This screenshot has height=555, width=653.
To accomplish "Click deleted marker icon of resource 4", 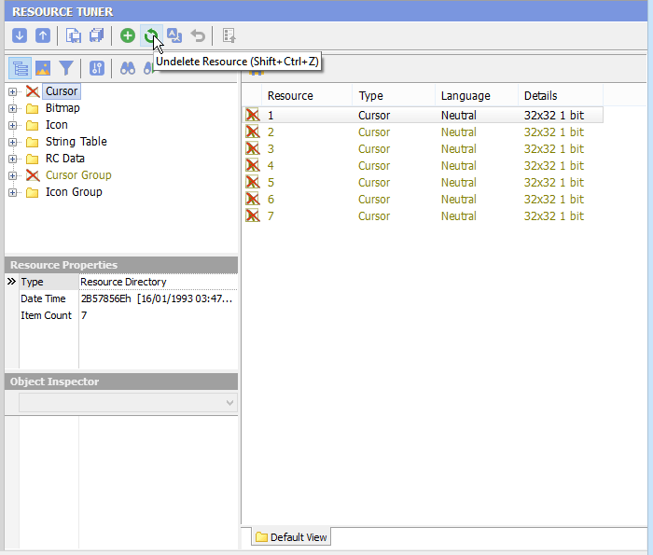I will (x=253, y=165).
